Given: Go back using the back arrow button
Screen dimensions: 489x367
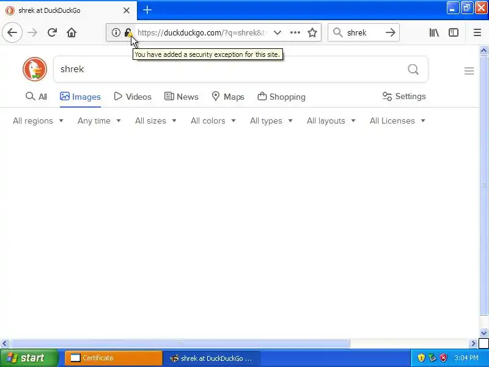Looking at the screenshot, I should [12, 32].
